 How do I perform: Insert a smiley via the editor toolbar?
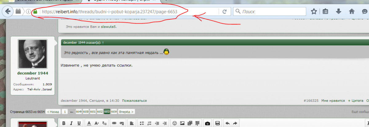175,123
